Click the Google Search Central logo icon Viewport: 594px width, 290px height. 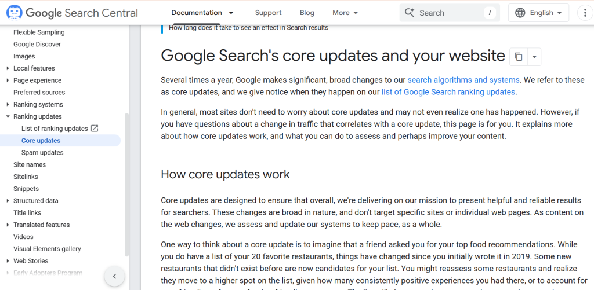click(15, 12)
